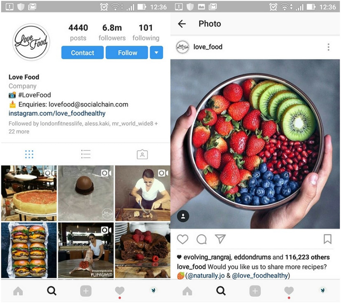Open tagged photos tab
Viewport: 341px width, 303px height.
[142, 154]
